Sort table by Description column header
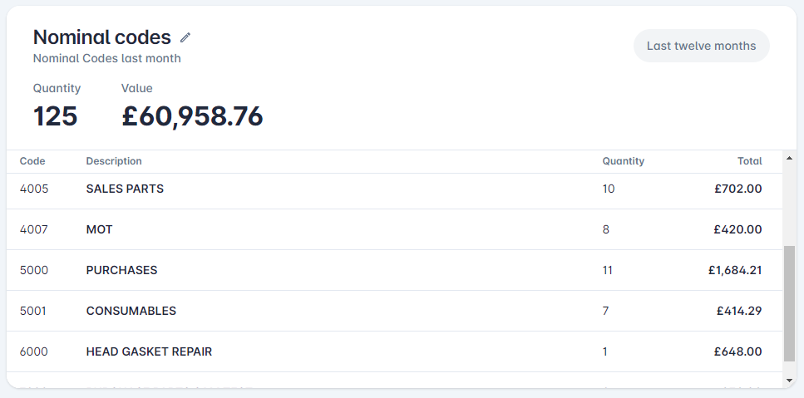Image resolution: width=804 pixels, height=398 pixels. tap(114, 161)
